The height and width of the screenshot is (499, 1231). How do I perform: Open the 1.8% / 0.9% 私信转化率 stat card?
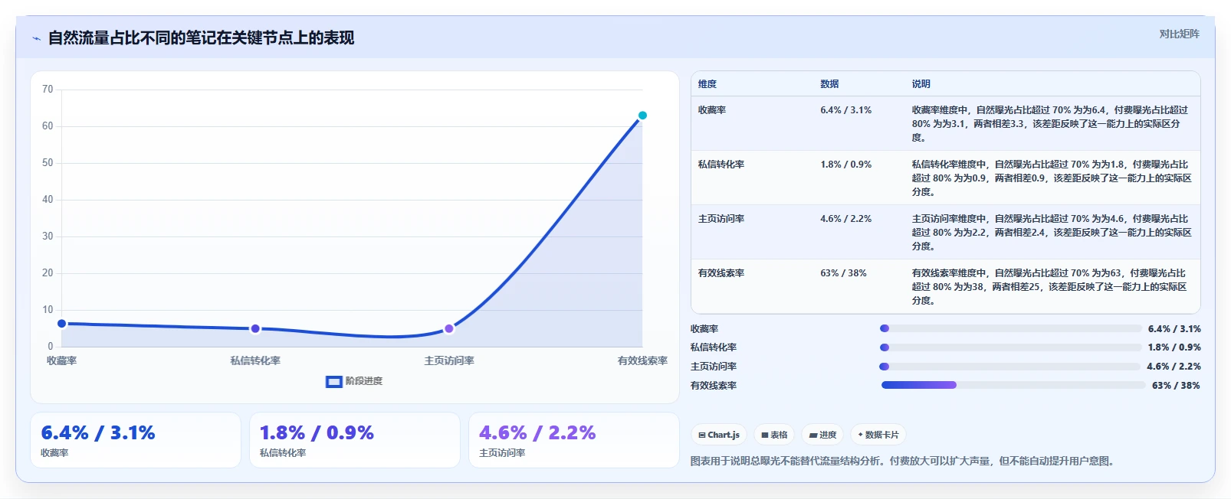[355, 440]
